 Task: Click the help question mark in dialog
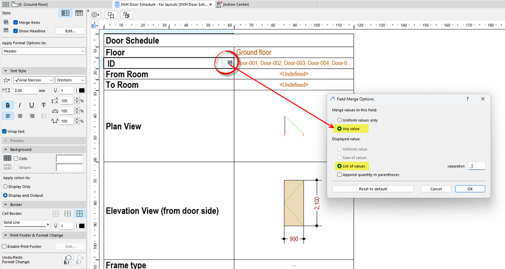467,99
